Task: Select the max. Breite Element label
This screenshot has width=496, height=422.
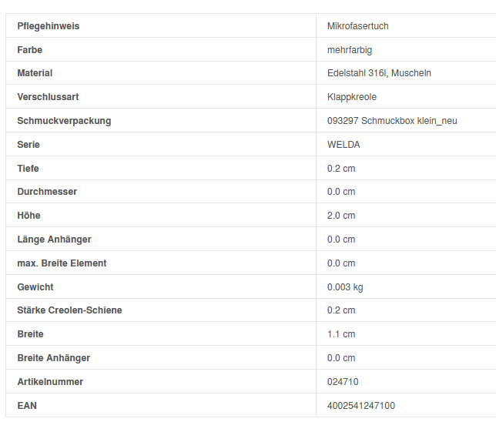Action: pos(62,263)
